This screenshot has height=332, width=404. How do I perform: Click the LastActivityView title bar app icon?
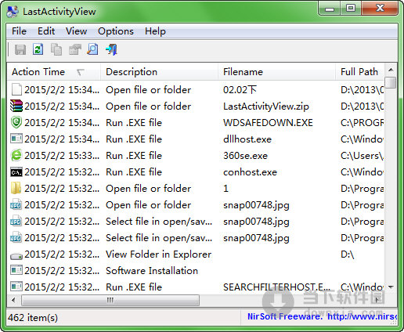[x=13, y=12]
